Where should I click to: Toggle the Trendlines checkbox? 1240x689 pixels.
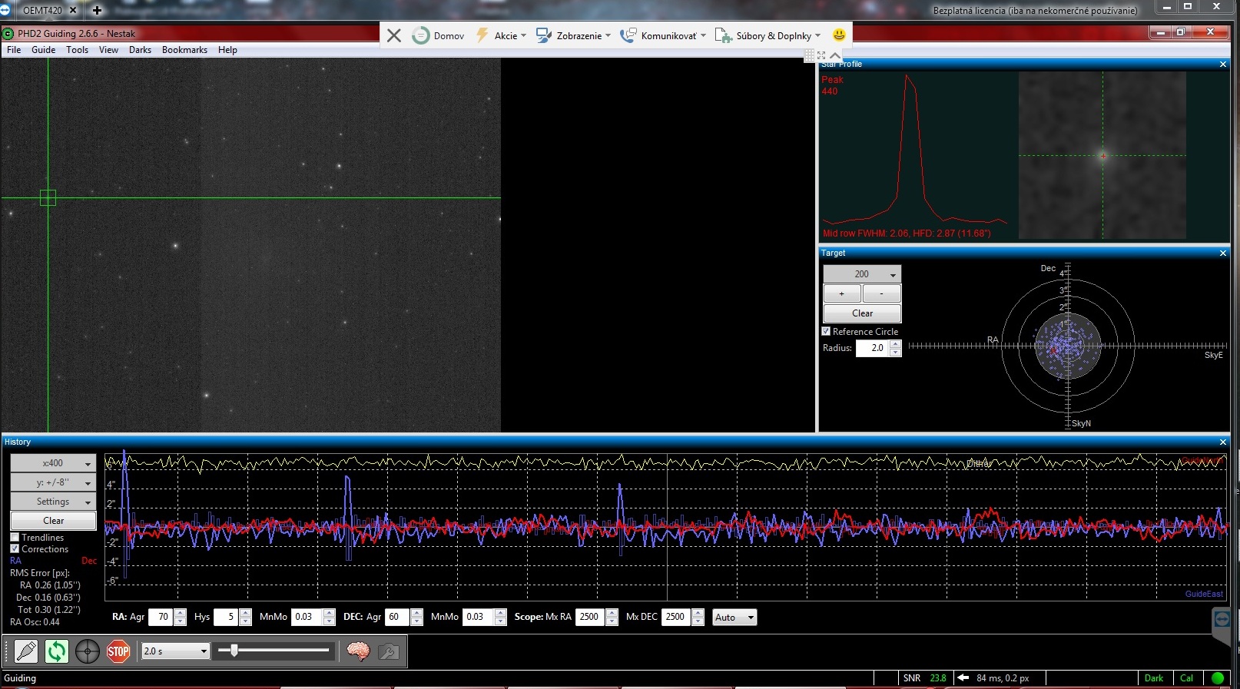click(x=15, y=538)
